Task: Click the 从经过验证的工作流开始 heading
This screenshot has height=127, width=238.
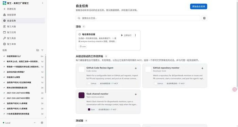Action: coord(89,56)
